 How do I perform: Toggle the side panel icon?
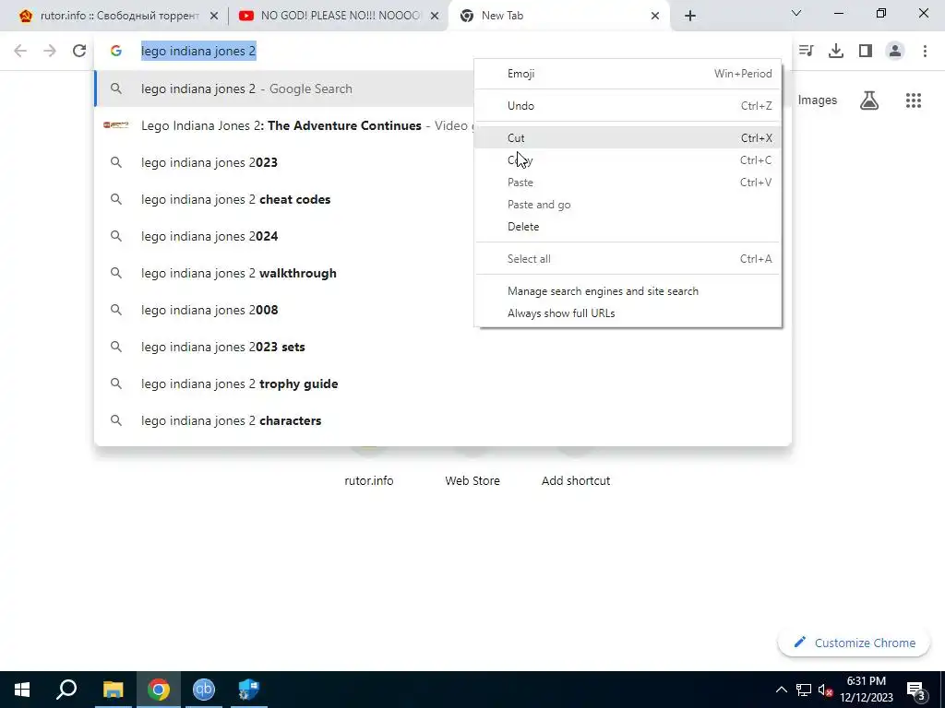point(866,51)
